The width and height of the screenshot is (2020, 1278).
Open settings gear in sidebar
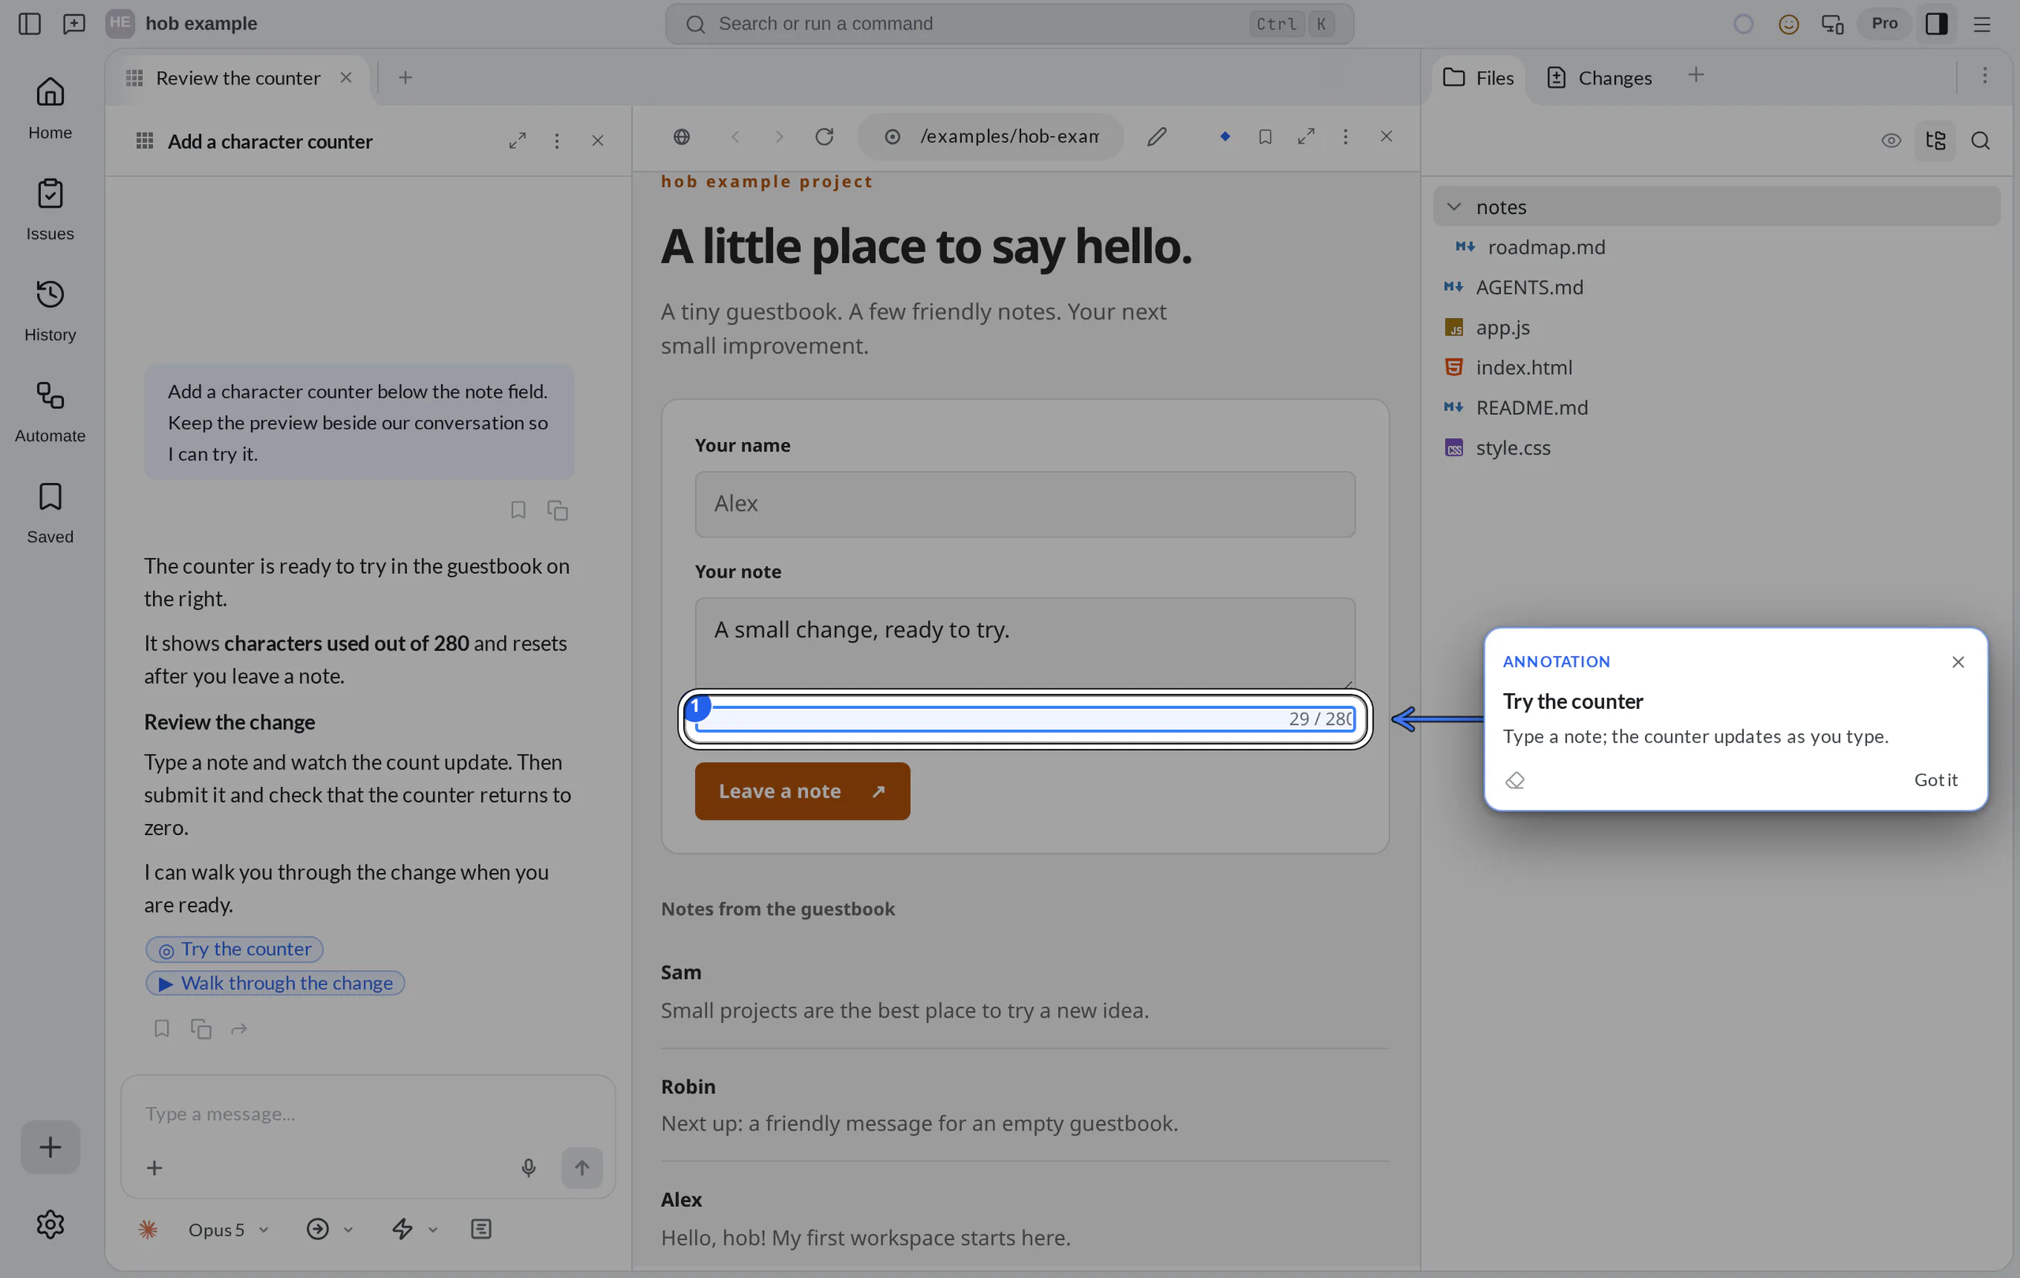(50, 1224)
